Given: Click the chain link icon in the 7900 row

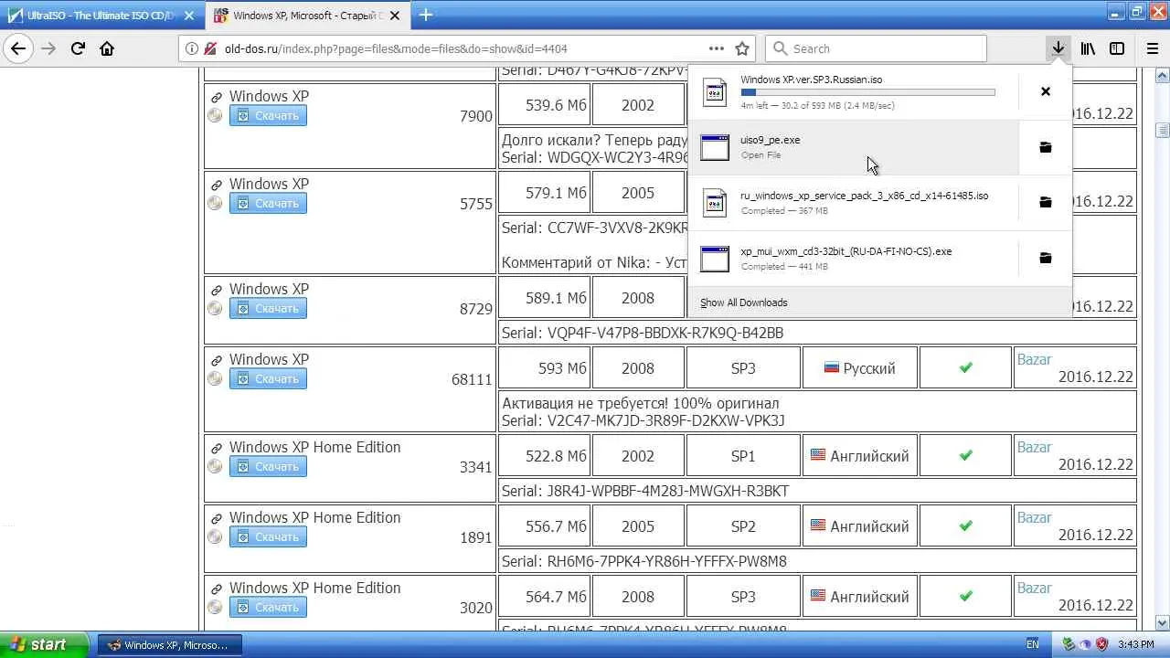Looking at the screenshot, I should (217, 97).
